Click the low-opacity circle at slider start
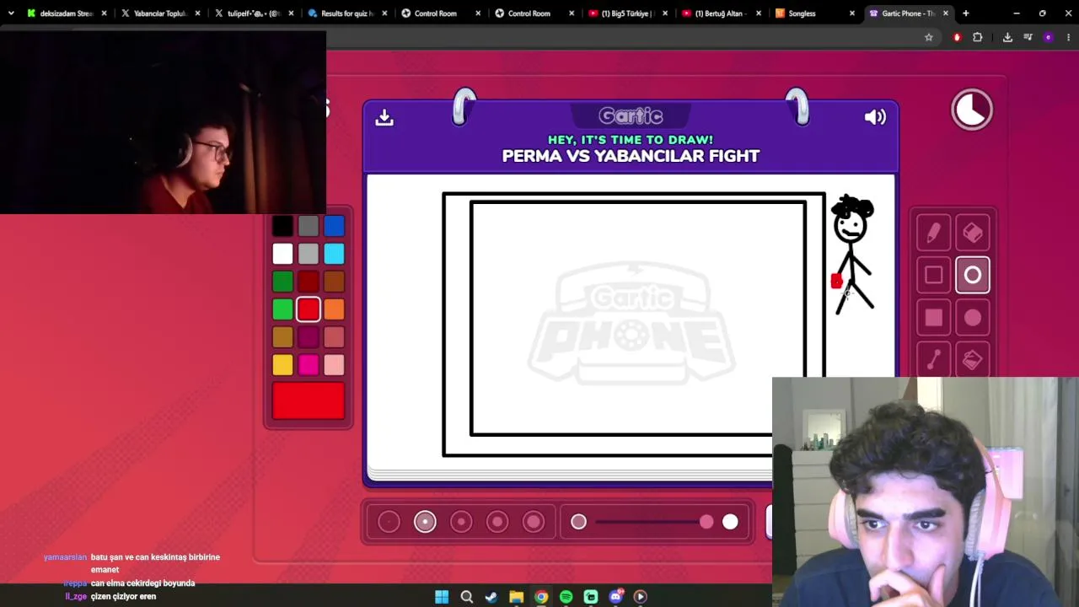The width and height of the screenshot is (1079, 607). [x=578, y=523]
